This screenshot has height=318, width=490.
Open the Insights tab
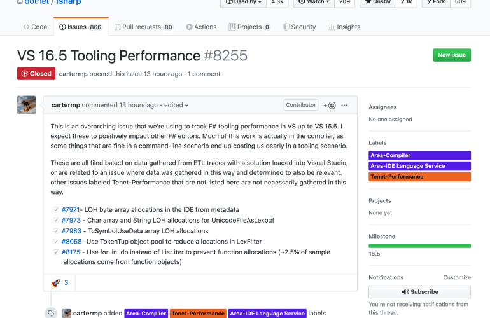coord(344,27)
